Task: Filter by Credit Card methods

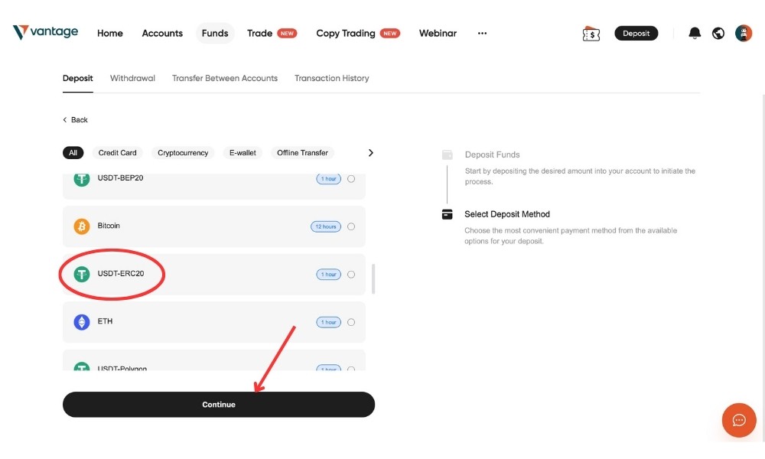Action: click(x=117, y=153)
